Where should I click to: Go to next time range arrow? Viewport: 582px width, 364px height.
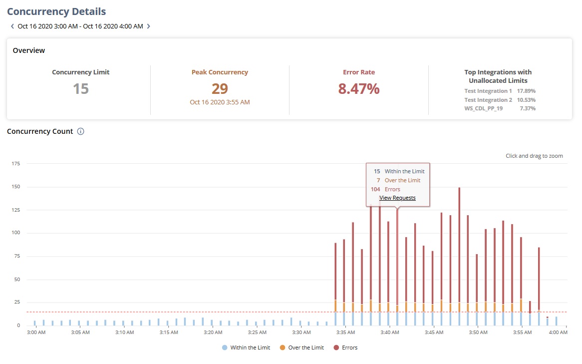click(148, 26)
